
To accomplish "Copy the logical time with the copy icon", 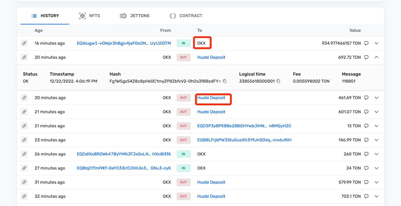I will tap(278, 81).
